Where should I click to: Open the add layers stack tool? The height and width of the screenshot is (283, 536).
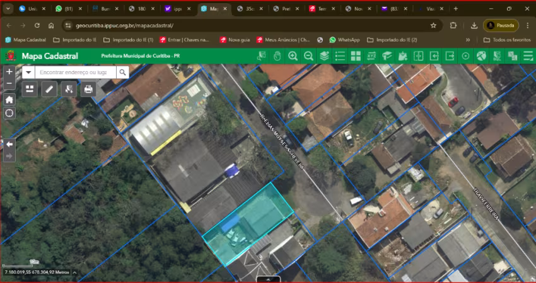324,56
